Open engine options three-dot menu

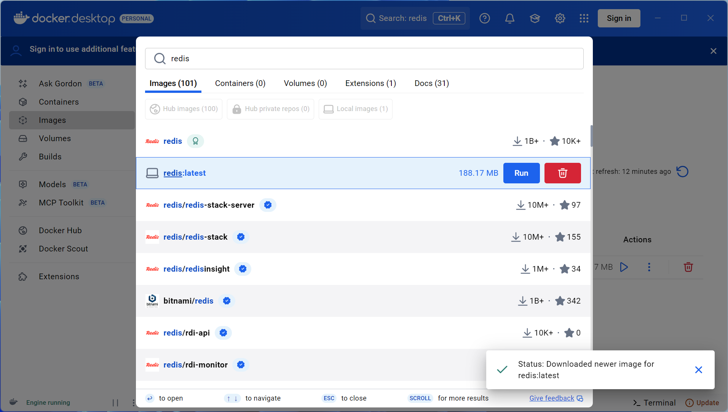[x=133, y=402]
